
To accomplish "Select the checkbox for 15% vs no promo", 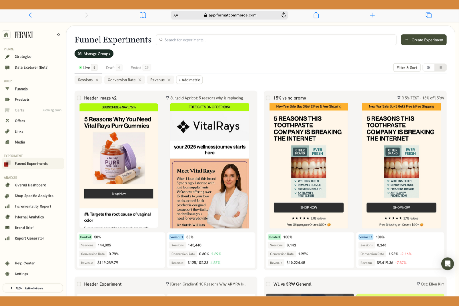I will coord(268,98).
